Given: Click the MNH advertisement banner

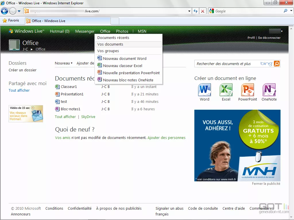Looking at the screenshot, I should pos(237,145).
